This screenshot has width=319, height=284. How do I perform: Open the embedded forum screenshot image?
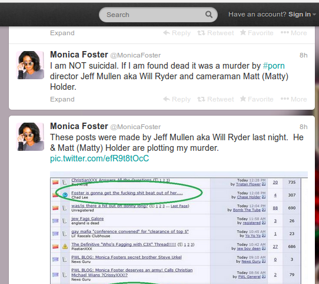179,228
